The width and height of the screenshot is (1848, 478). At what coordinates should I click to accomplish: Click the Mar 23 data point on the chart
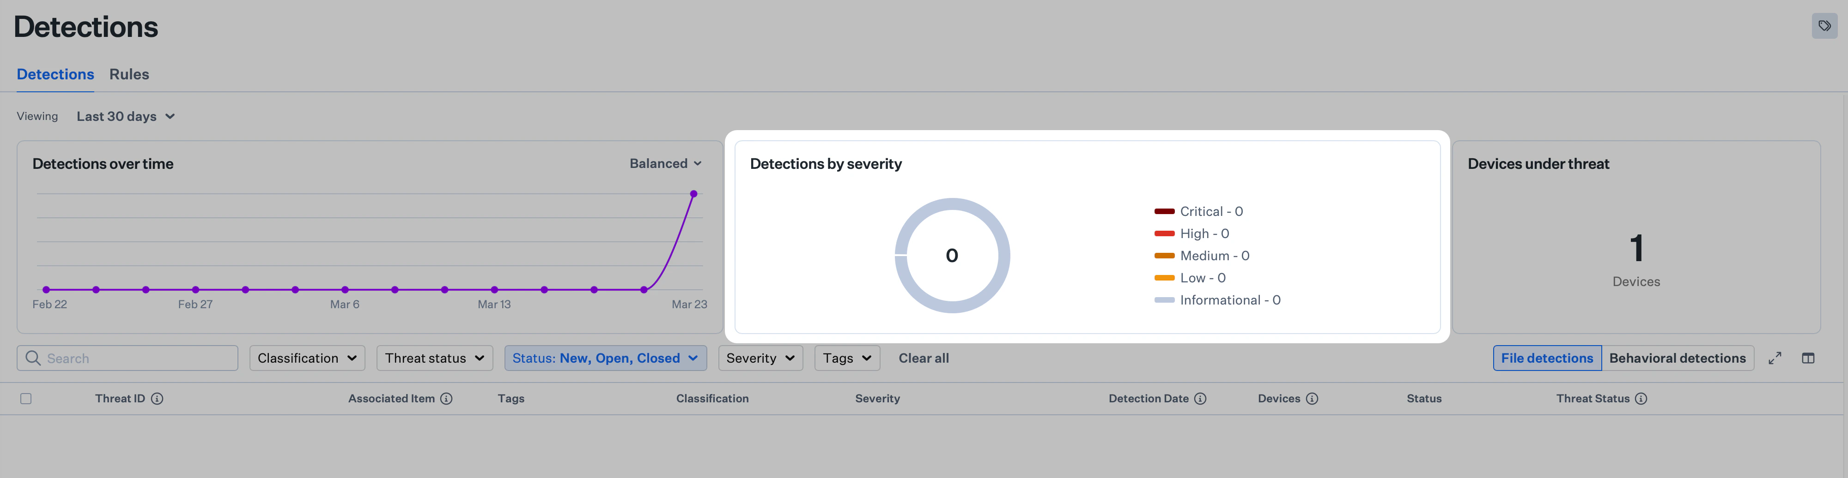coord(694,193)
